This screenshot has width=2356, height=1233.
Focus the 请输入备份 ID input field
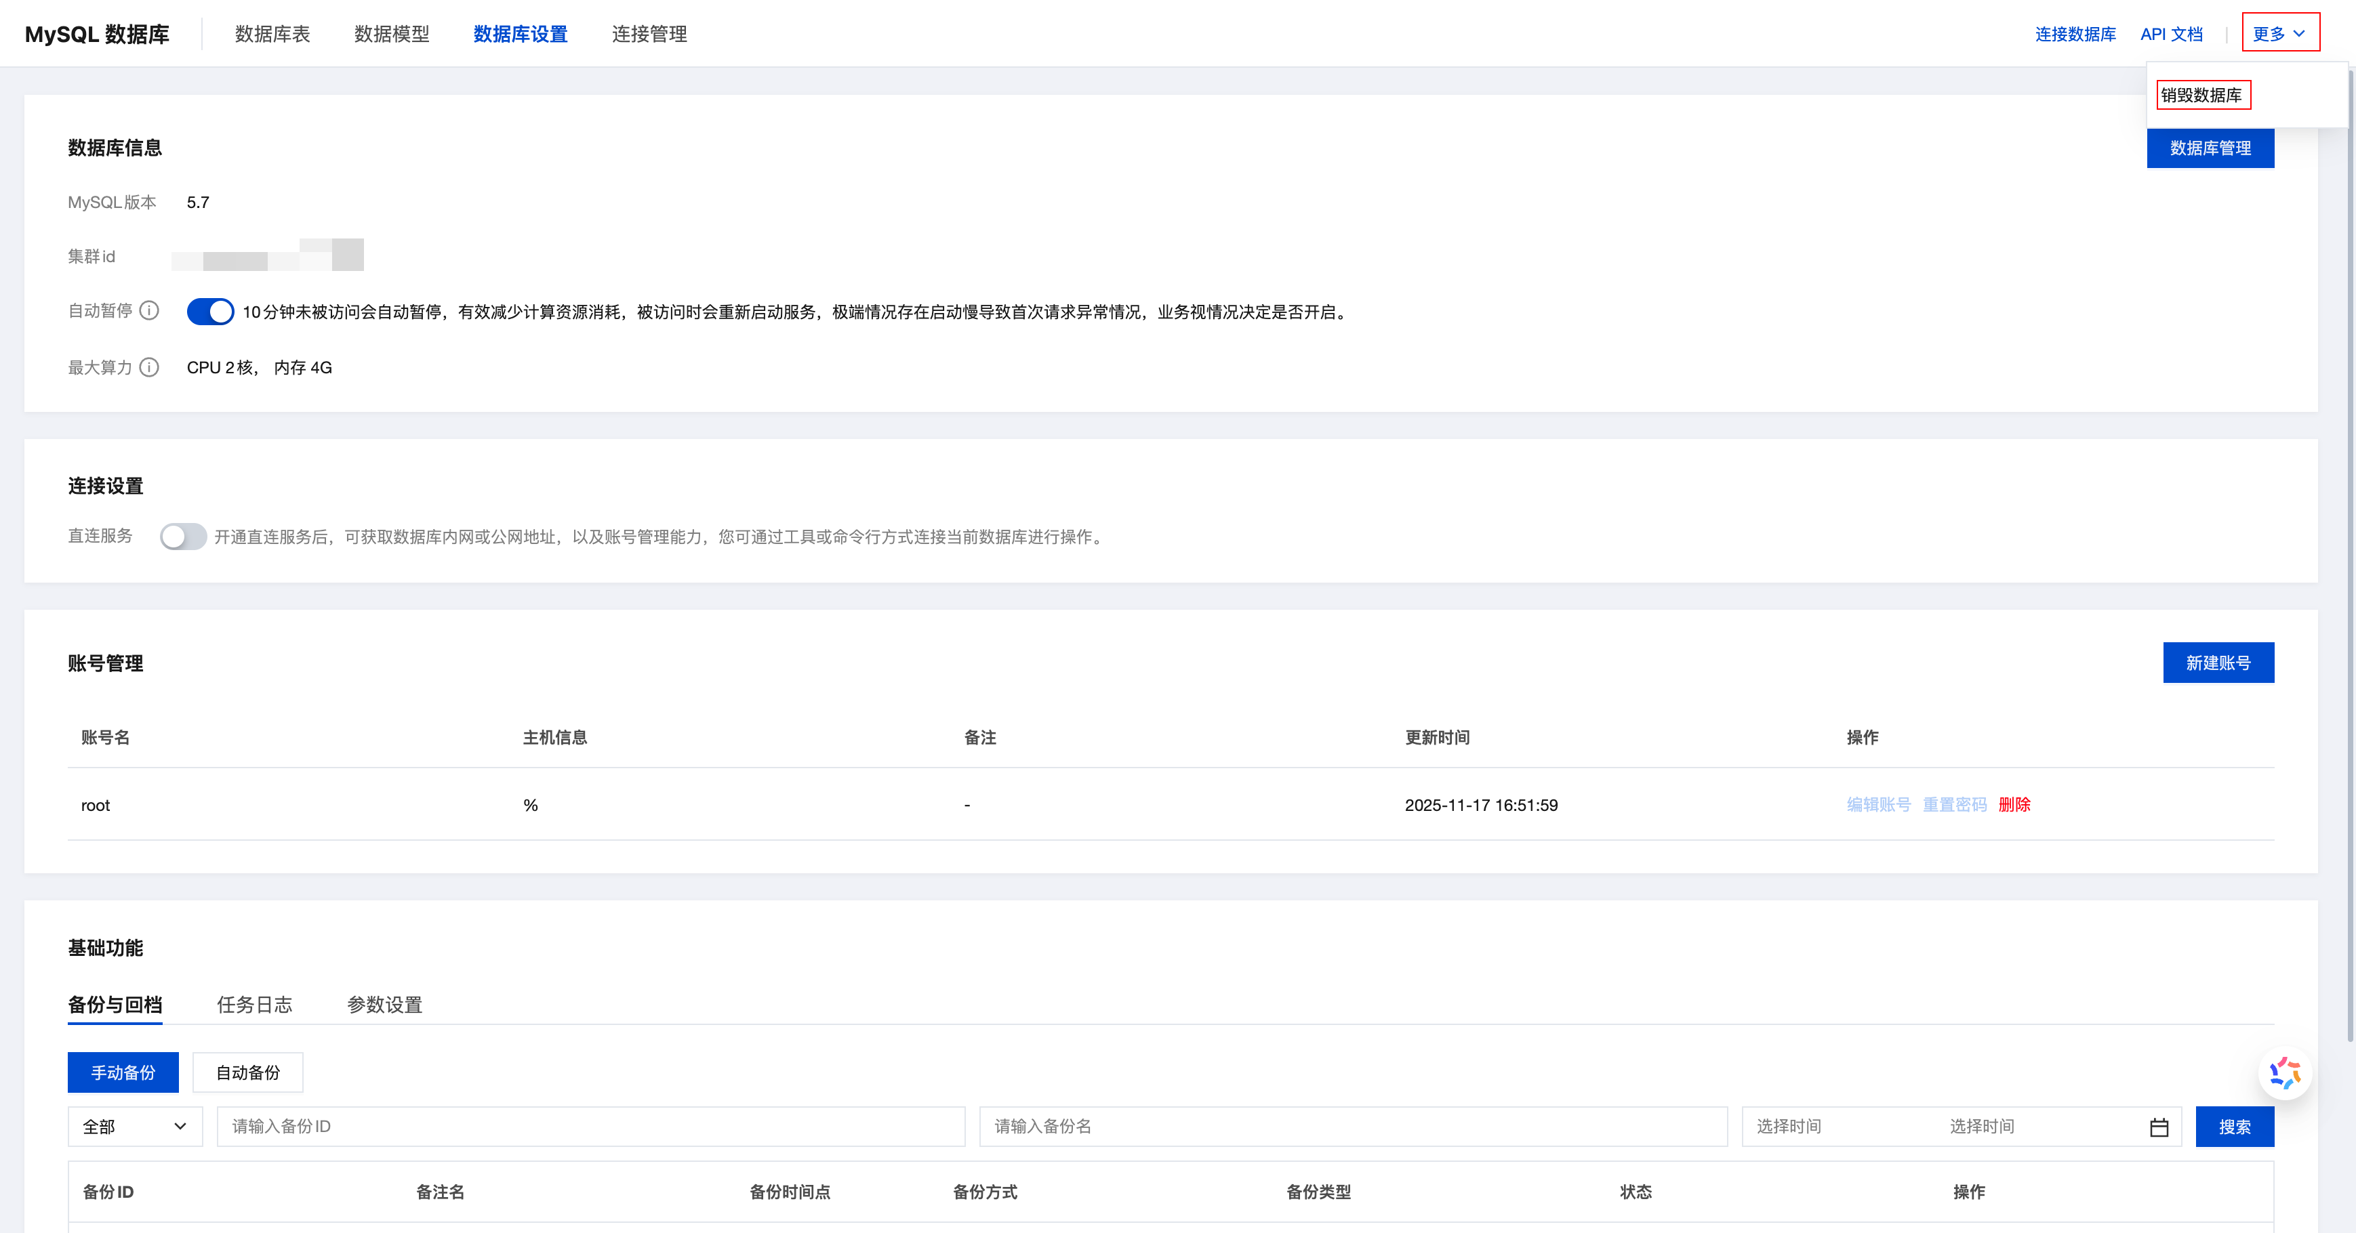[x=590, y=1127]
